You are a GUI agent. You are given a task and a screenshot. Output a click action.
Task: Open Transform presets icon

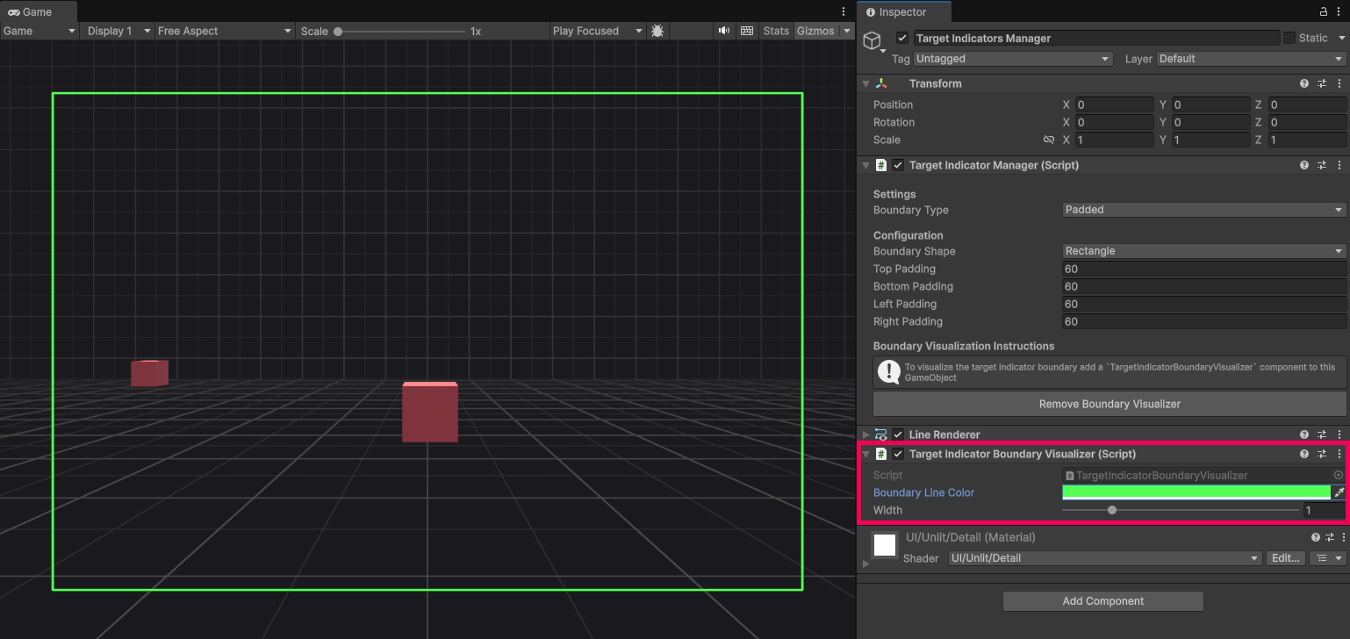pos(1322,83)
